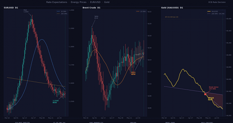Viewport: 233px width, 123px height.
Task: Click the 'Brent Crude D1' chart title
Action: tap(91, 7)
